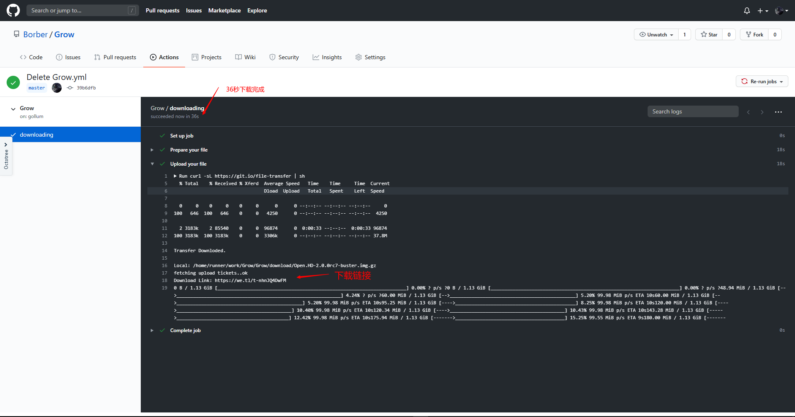Open the user avatar menu
The image size is (795, 417).
coord(781,11)
